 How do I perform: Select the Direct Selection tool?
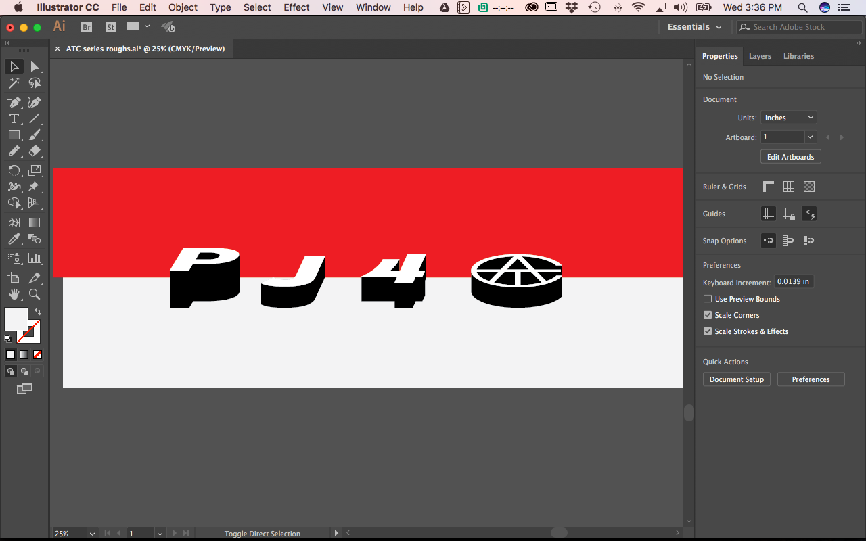pos(35,66)
